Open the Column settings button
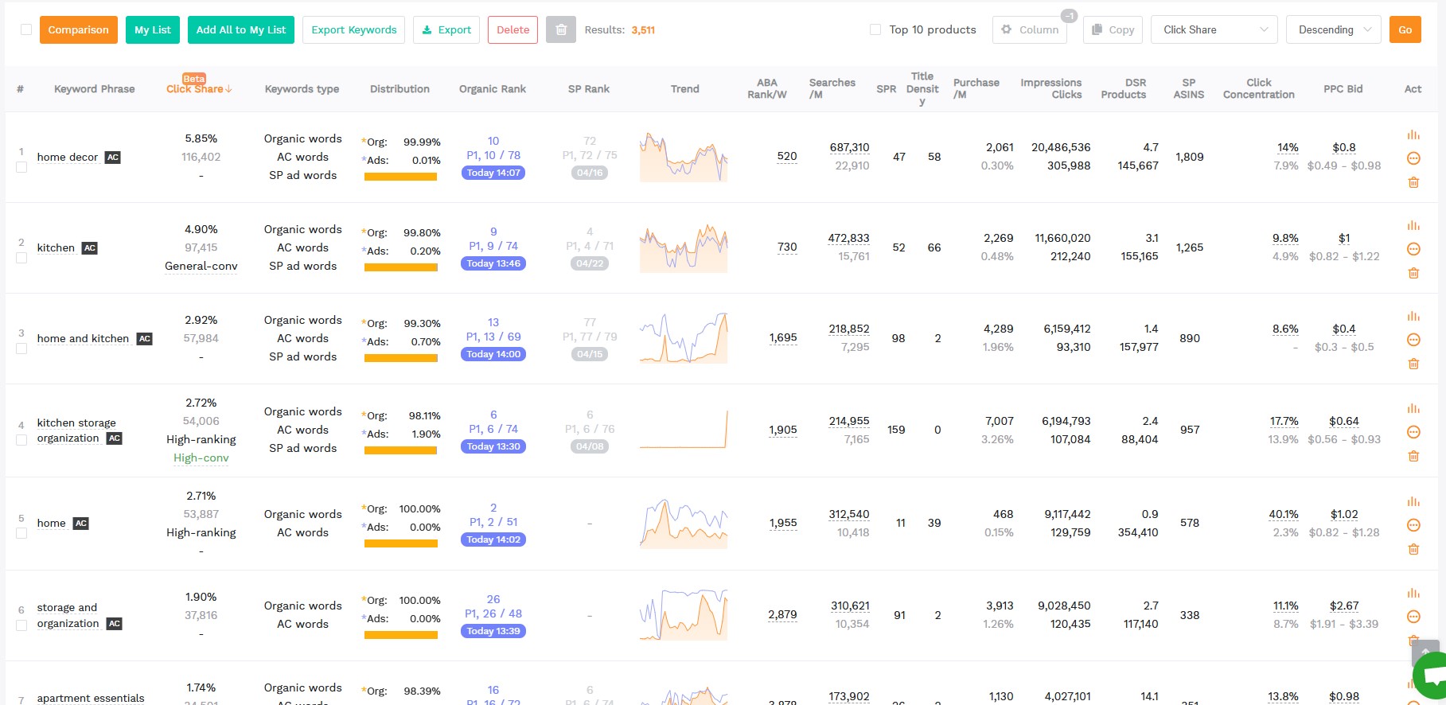Image resolution: width=1446 pixels, height=705 pixels. [x=1030, y=29]
